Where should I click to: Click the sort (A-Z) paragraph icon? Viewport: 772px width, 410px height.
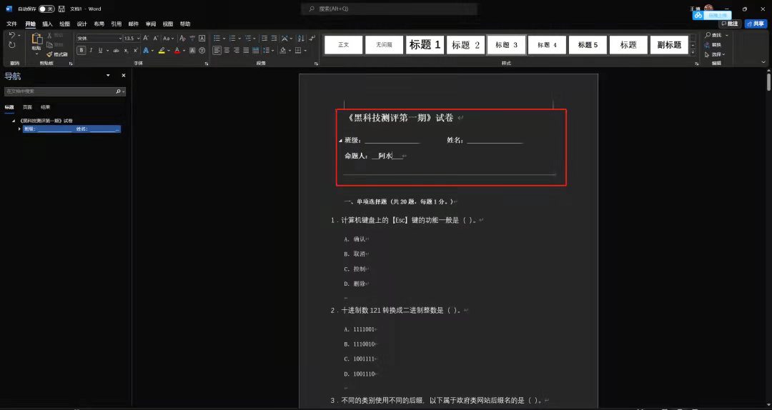click(x=299, y=38)
